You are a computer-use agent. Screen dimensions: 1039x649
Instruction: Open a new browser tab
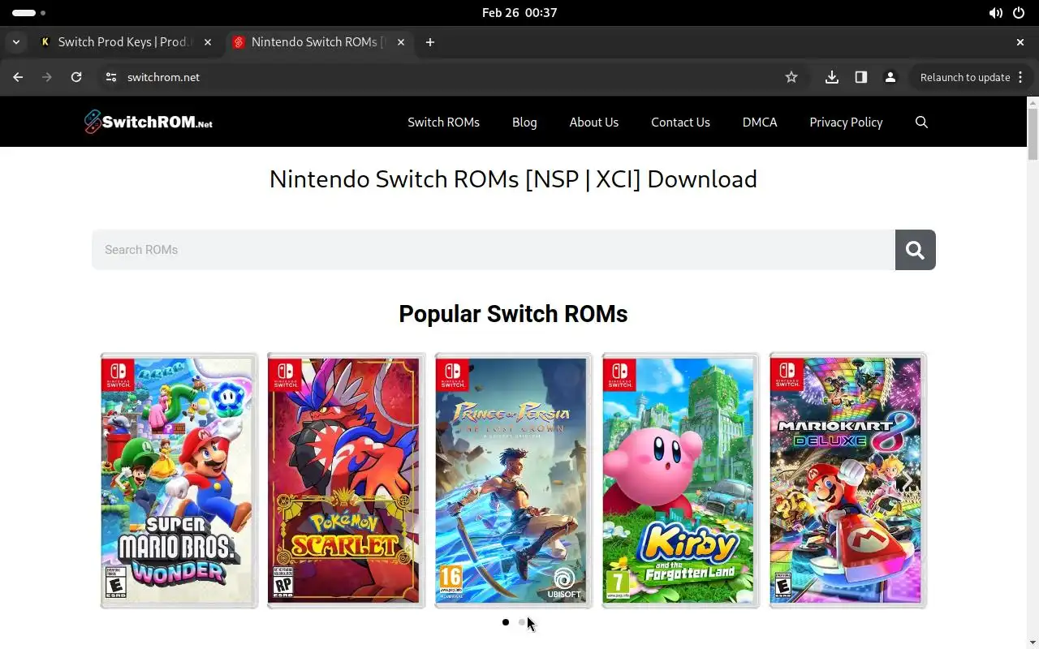point(430,42)
